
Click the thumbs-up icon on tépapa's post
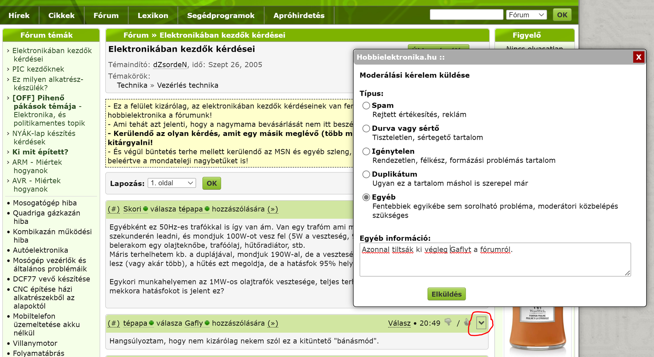[x=466, y=322]
